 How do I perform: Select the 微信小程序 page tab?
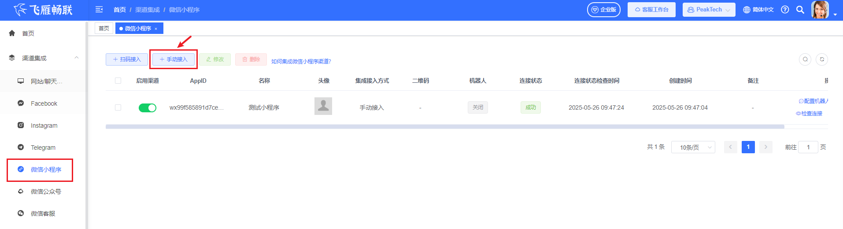click(139, 28)
